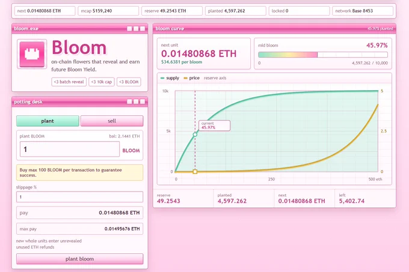The width and height of the screenshot is (409, 272).
Task: Click the current 45.97% chart tooltip
Action: 214,125
